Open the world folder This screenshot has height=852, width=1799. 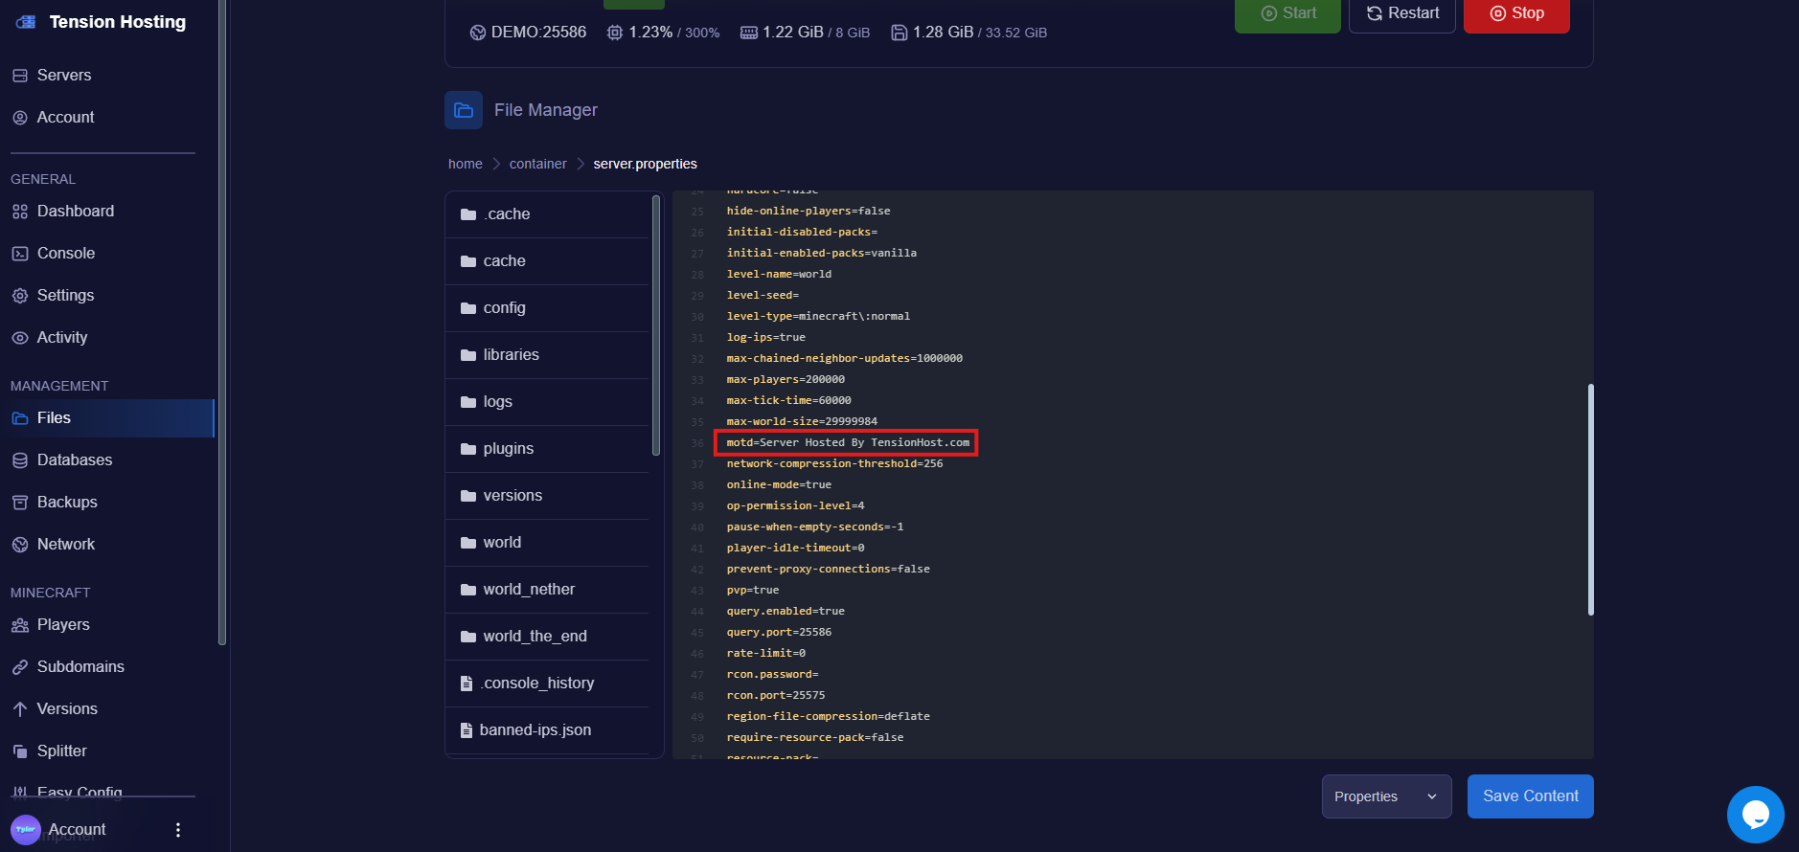coord(547,543)
